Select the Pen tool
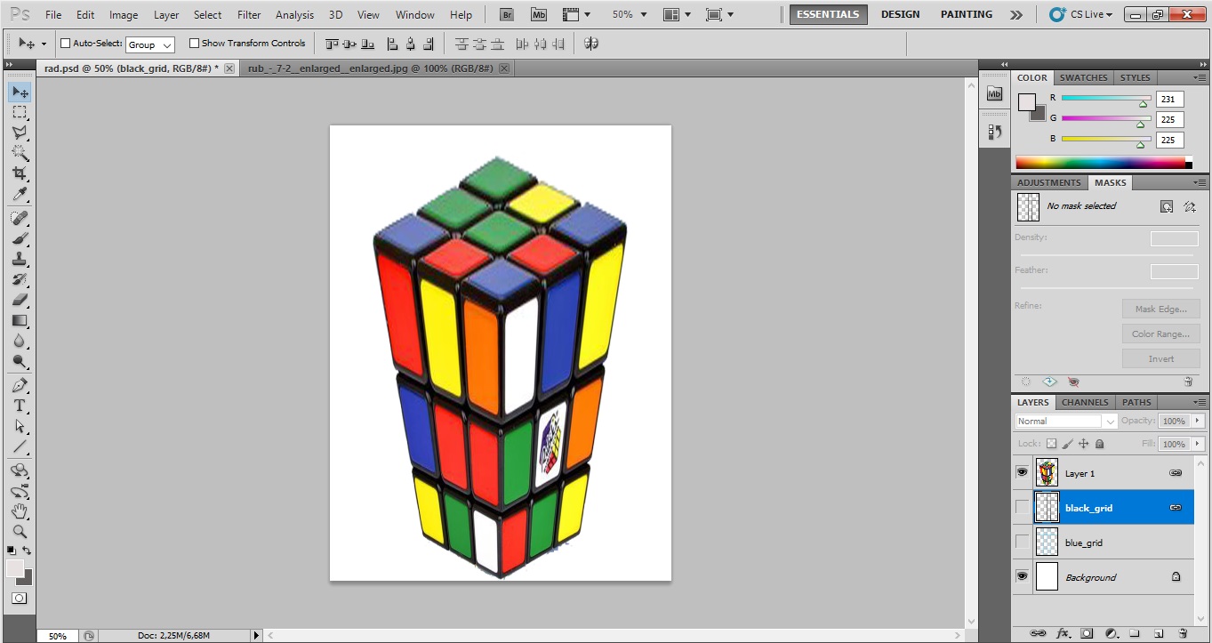The image size is (1212, 643). click(x=20, y=386)
